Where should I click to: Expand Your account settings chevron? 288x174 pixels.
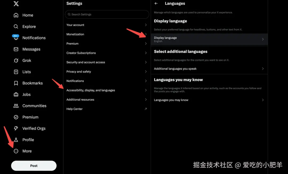point(146,25)
